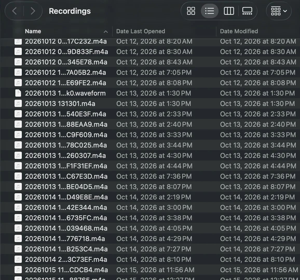
Task: Click the audio icon of 20261013 1...BE04D5.m4a
Action: tap(18, 186)
